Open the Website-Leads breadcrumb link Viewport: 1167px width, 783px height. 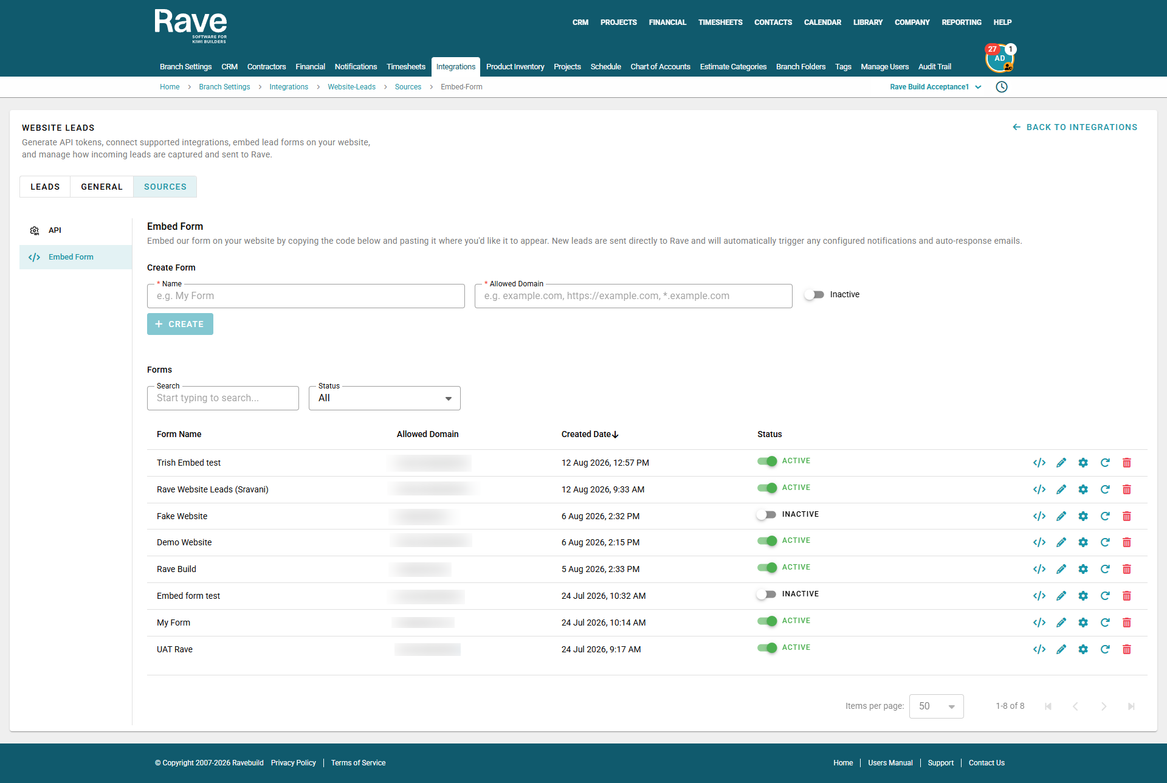click(351, 87)
